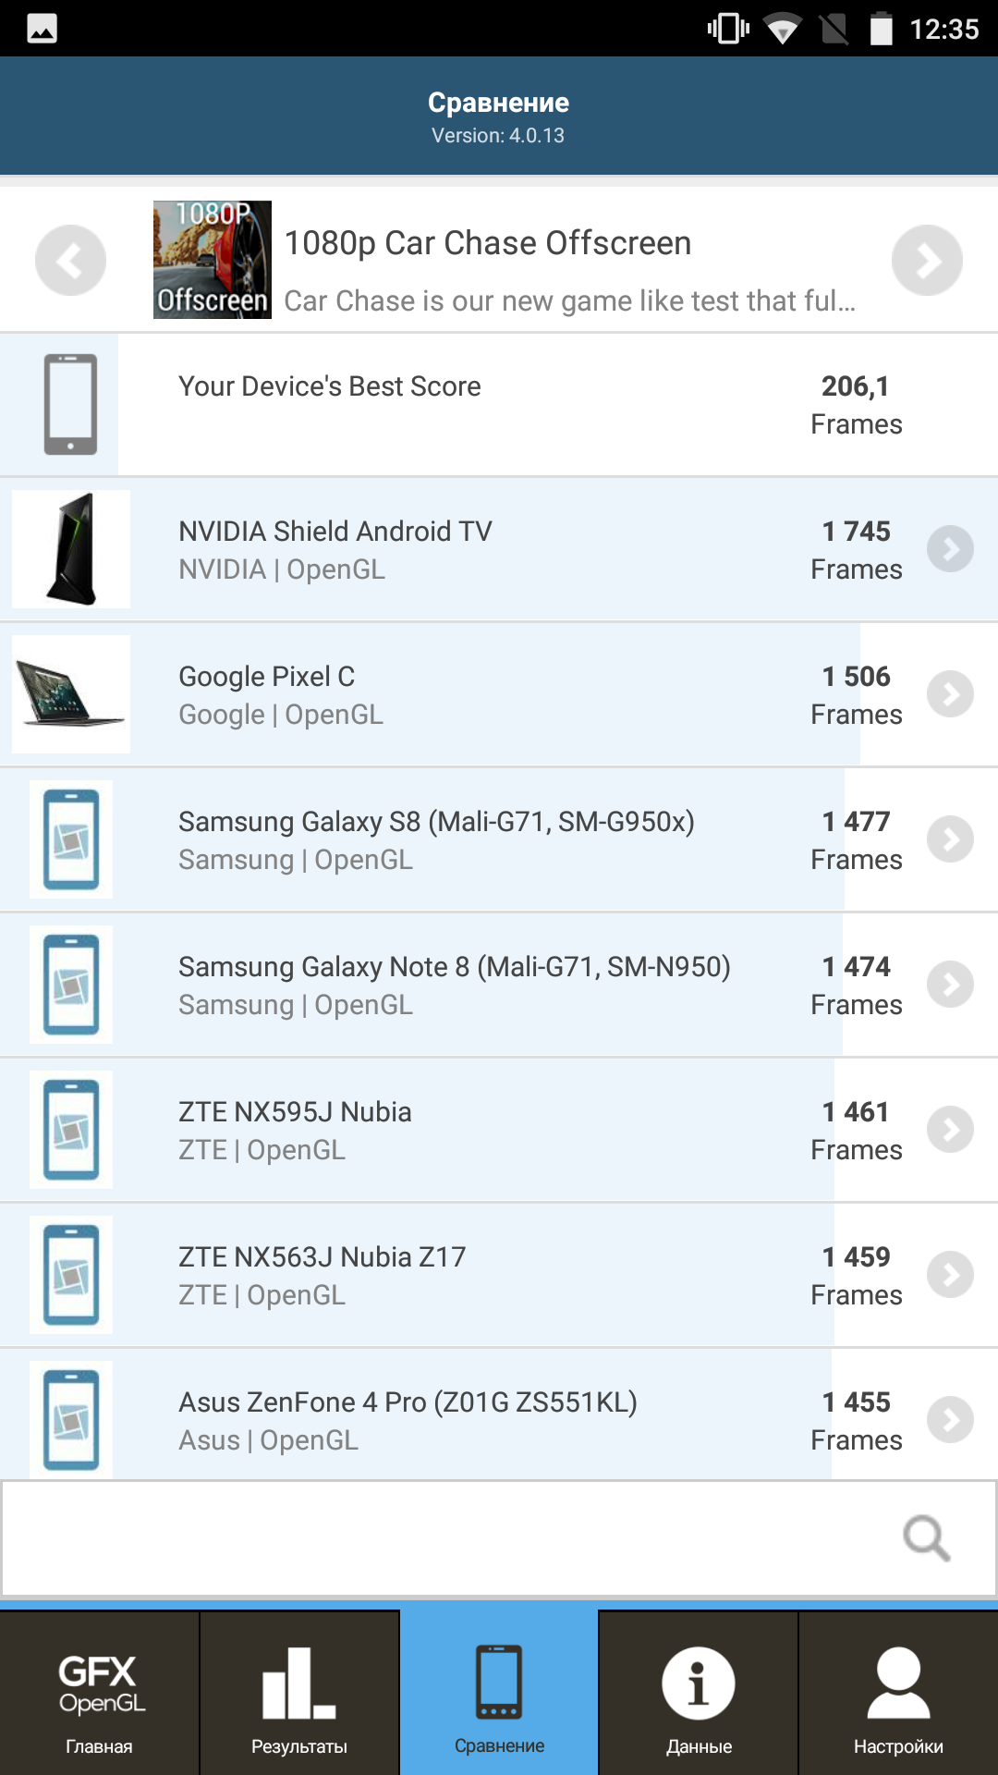Select Asus ZenFone 4 Pro entry
Image resolution: width=998 pixels, height=1775 pixels.
[499, 1414]
